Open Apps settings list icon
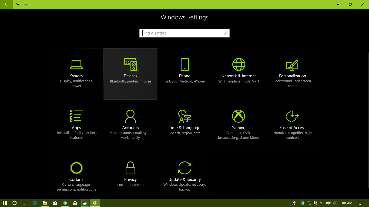 pyautogui.click(x=76, y=116)
